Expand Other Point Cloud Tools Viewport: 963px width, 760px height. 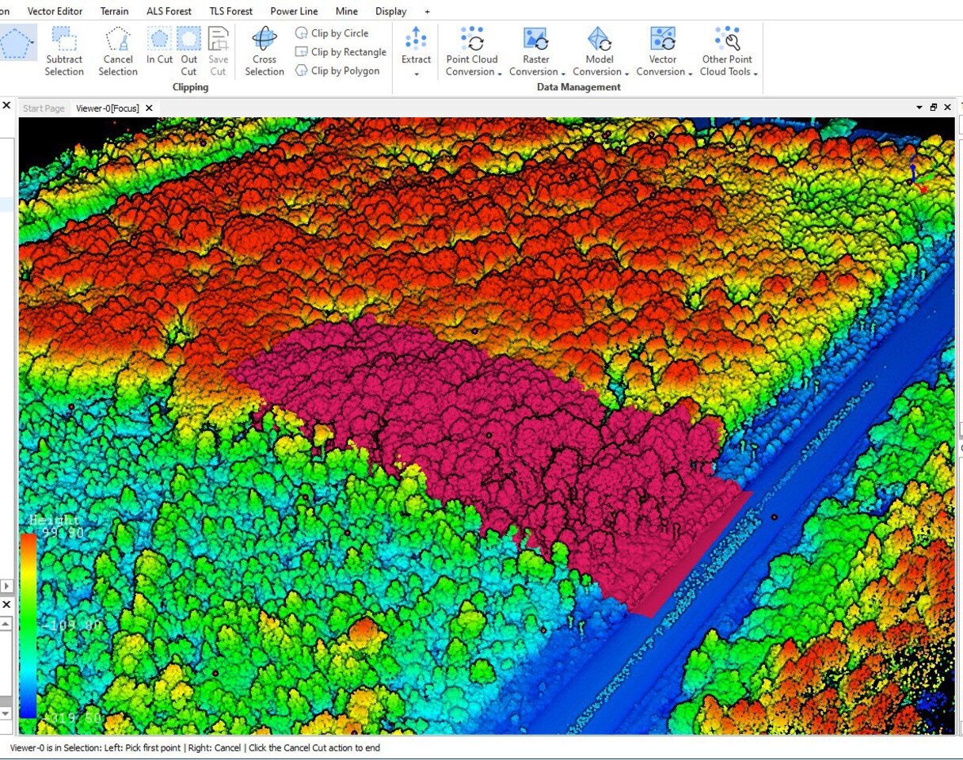(728, 52)
